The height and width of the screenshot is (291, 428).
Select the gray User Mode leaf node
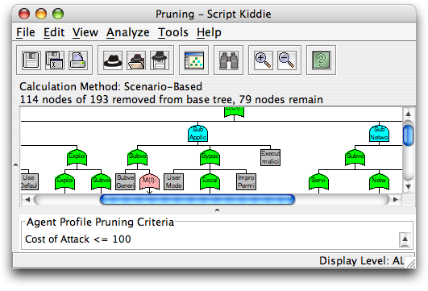tap(173, 181)
